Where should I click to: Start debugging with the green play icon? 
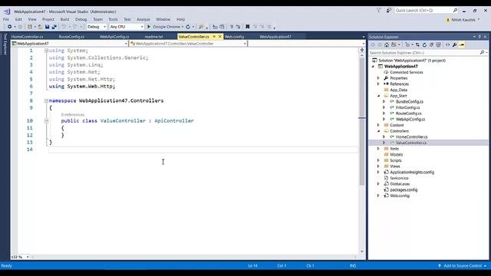tap(149, 27)
